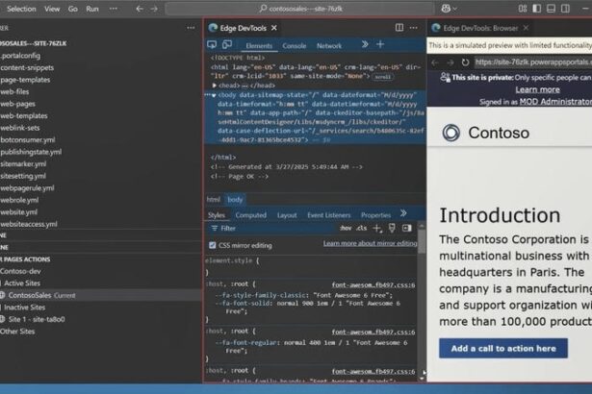Toggle the computed styles sidebar icon
The height and width of the screenshot is (394, 592).
pyautogui.click(x=406, y=228)
